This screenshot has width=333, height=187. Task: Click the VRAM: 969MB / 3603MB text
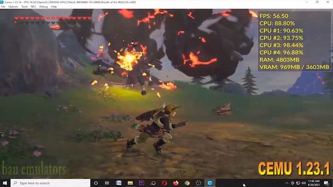294,67
